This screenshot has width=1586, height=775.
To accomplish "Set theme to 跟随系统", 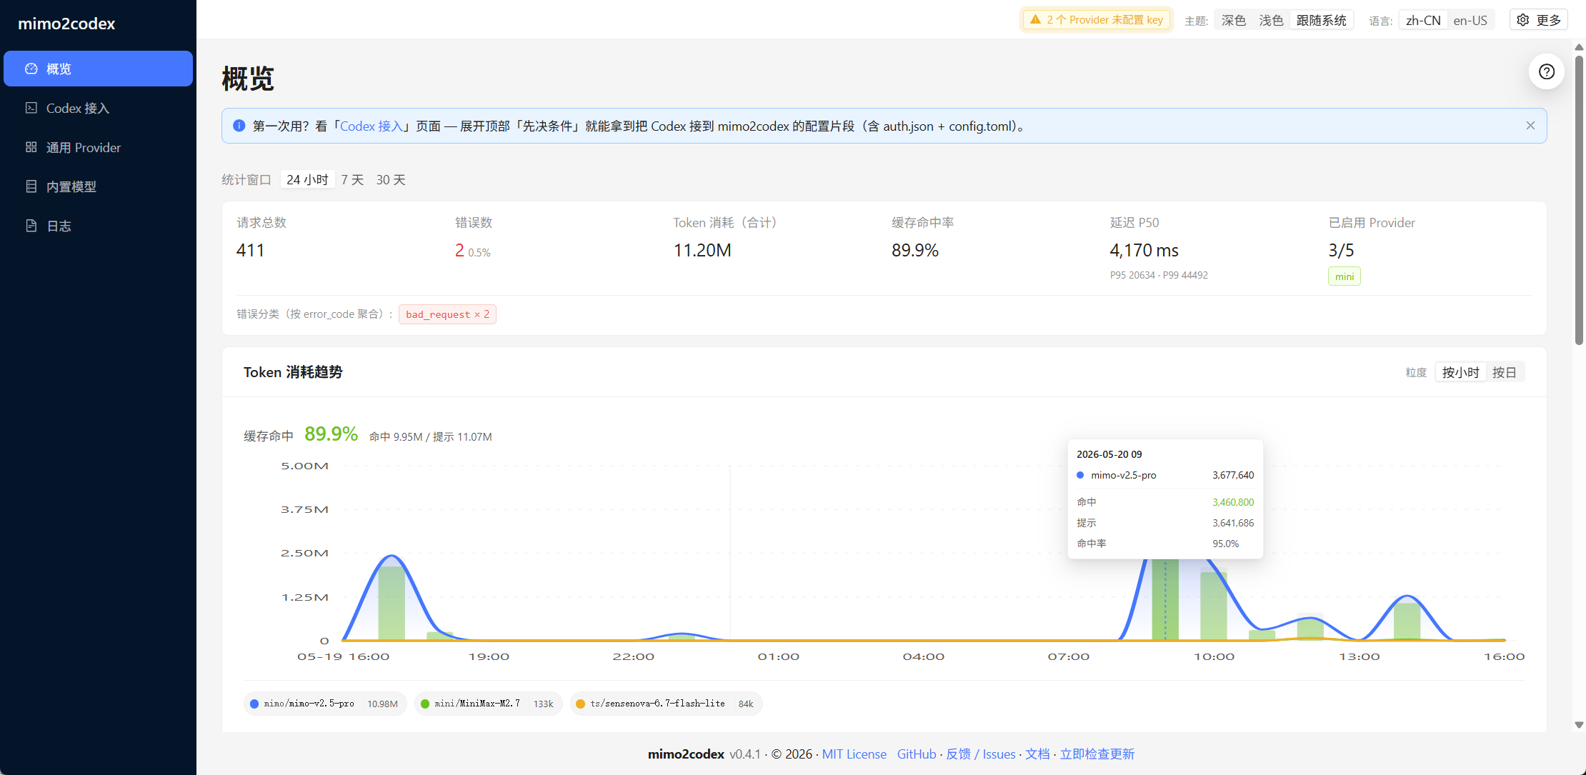I will point(1321,20).
